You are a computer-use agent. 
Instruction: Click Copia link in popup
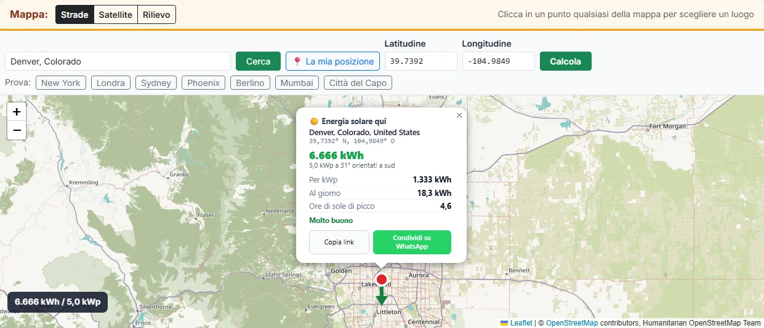(339, 242)
